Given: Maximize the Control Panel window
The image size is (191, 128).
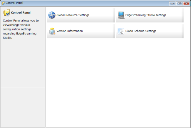Looking at the screenshot, I should point(179,3).
